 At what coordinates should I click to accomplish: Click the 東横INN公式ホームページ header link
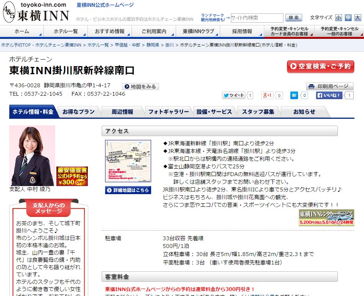click(105, 5)
